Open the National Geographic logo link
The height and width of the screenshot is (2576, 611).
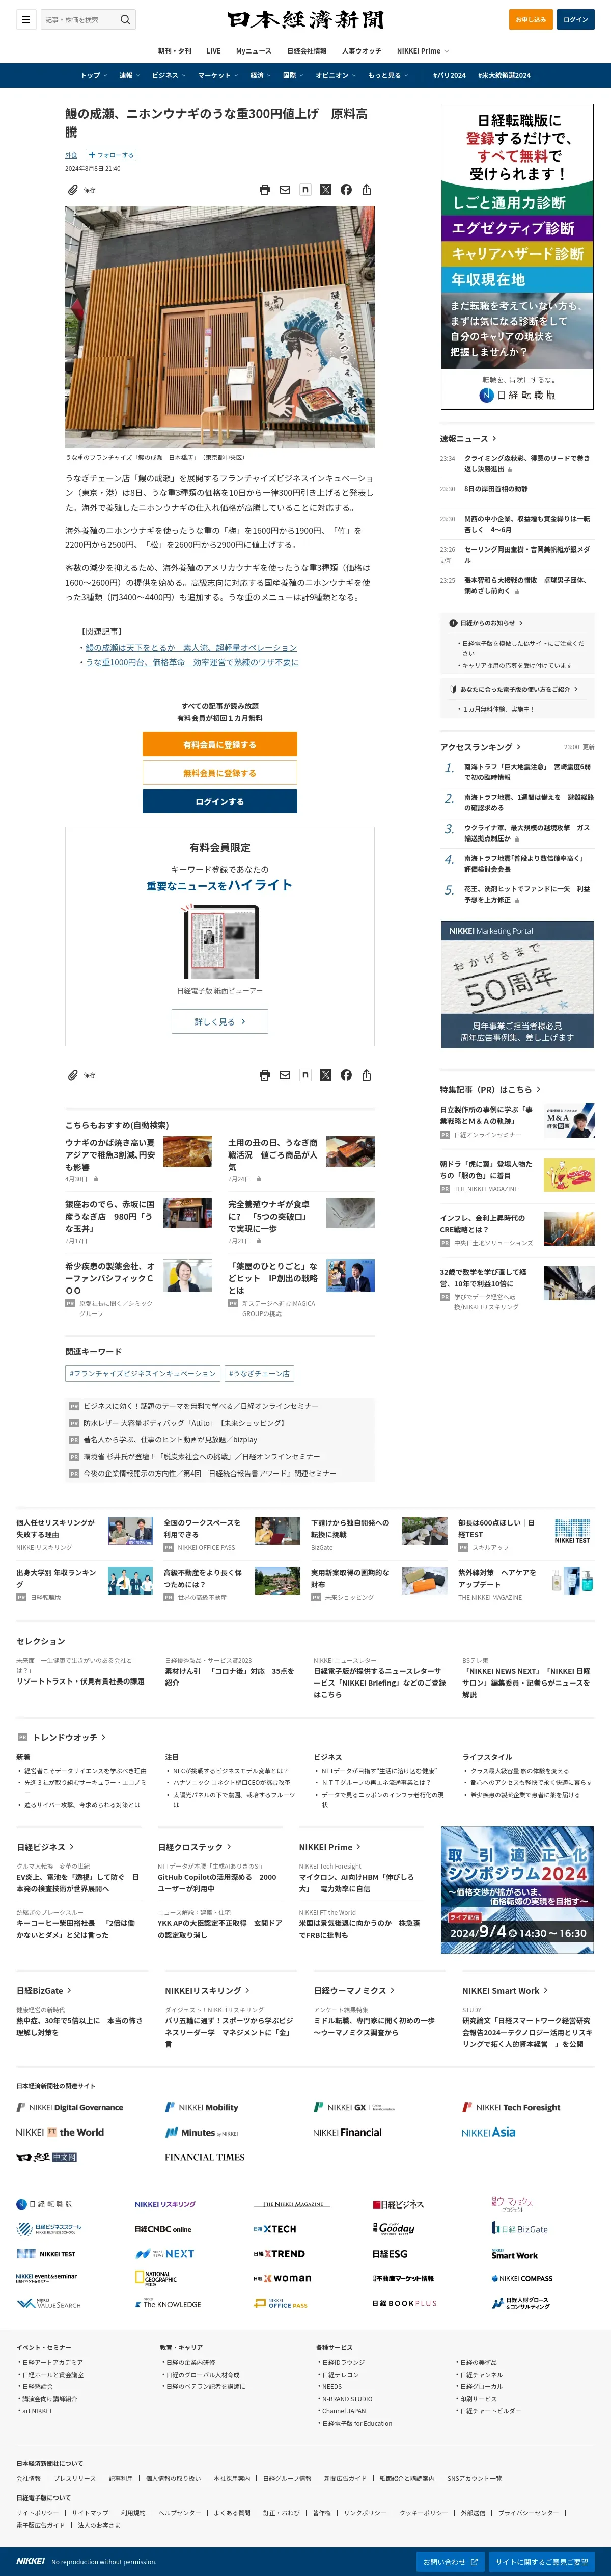[x=156, y=2278]
